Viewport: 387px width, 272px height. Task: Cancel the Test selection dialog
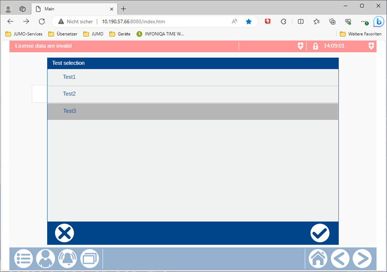coord(64,233)
